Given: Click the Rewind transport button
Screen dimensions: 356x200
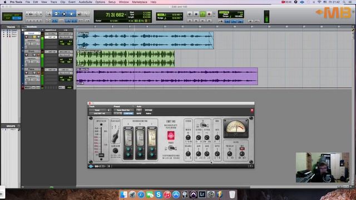Looking at the screenshot, I should point(196,21).
